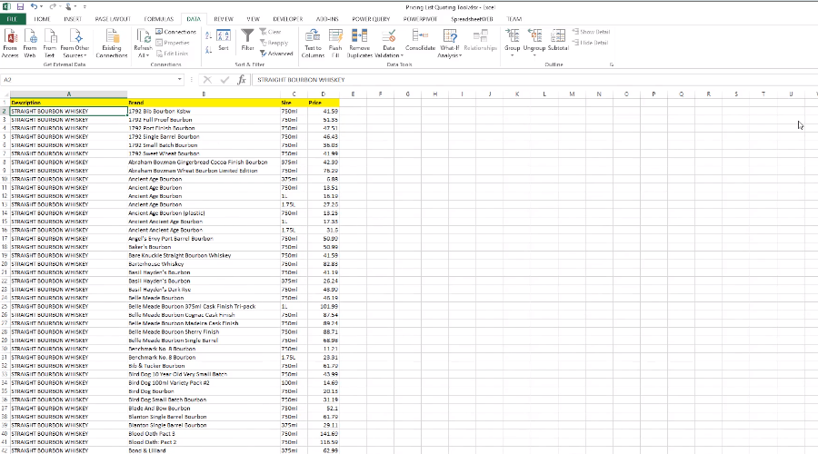This screenshot has height=454, width=818.
Task: Select the Price header cell
Action: pyautogui.click(x=323, y=103)
